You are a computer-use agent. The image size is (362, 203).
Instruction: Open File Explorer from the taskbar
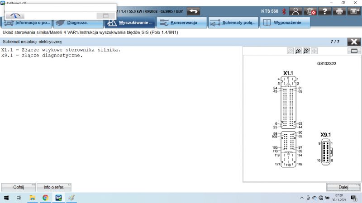pos(32,198)
